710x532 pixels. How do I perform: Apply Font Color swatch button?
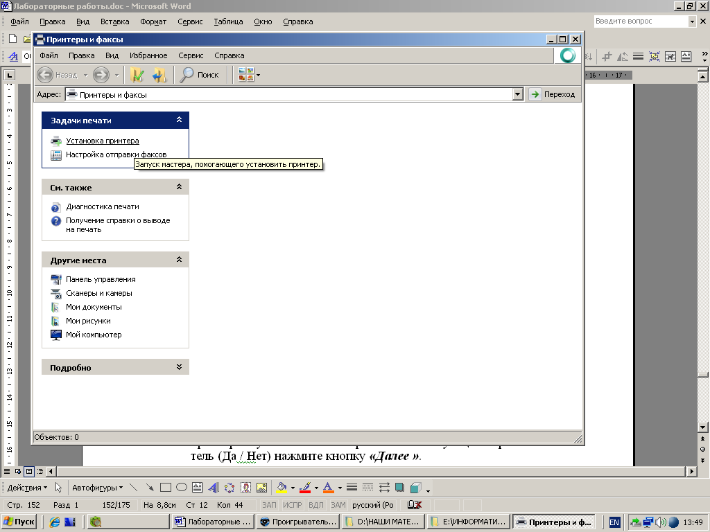(x=329, y=488)
